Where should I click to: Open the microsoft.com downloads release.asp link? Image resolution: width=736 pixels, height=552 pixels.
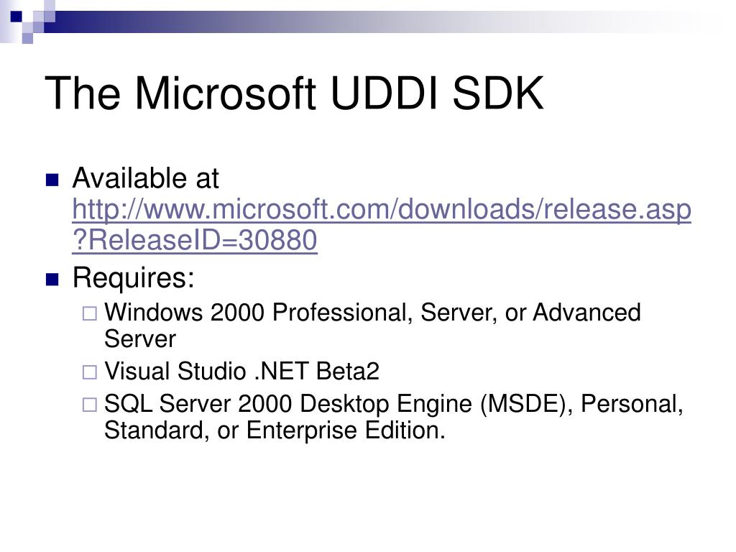(x=382, y=209)
